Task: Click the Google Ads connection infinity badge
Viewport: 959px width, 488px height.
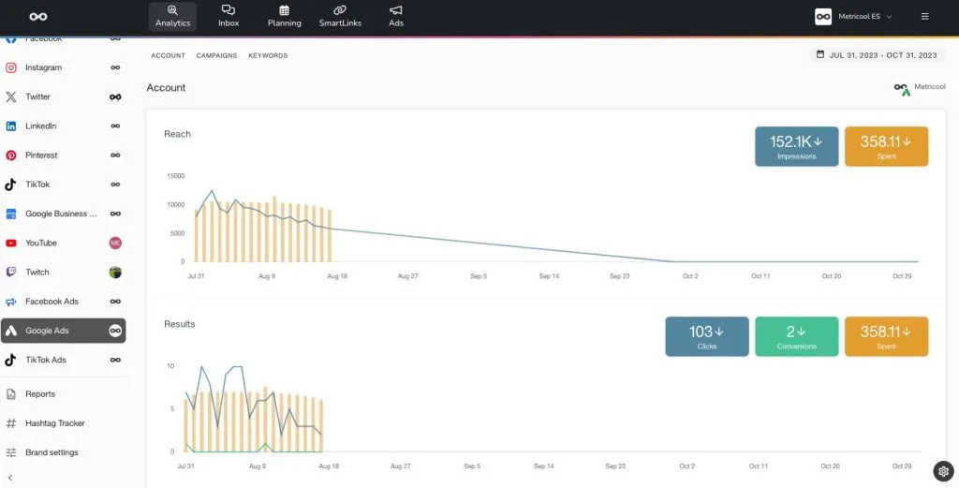Action: [x=115, y=331]
